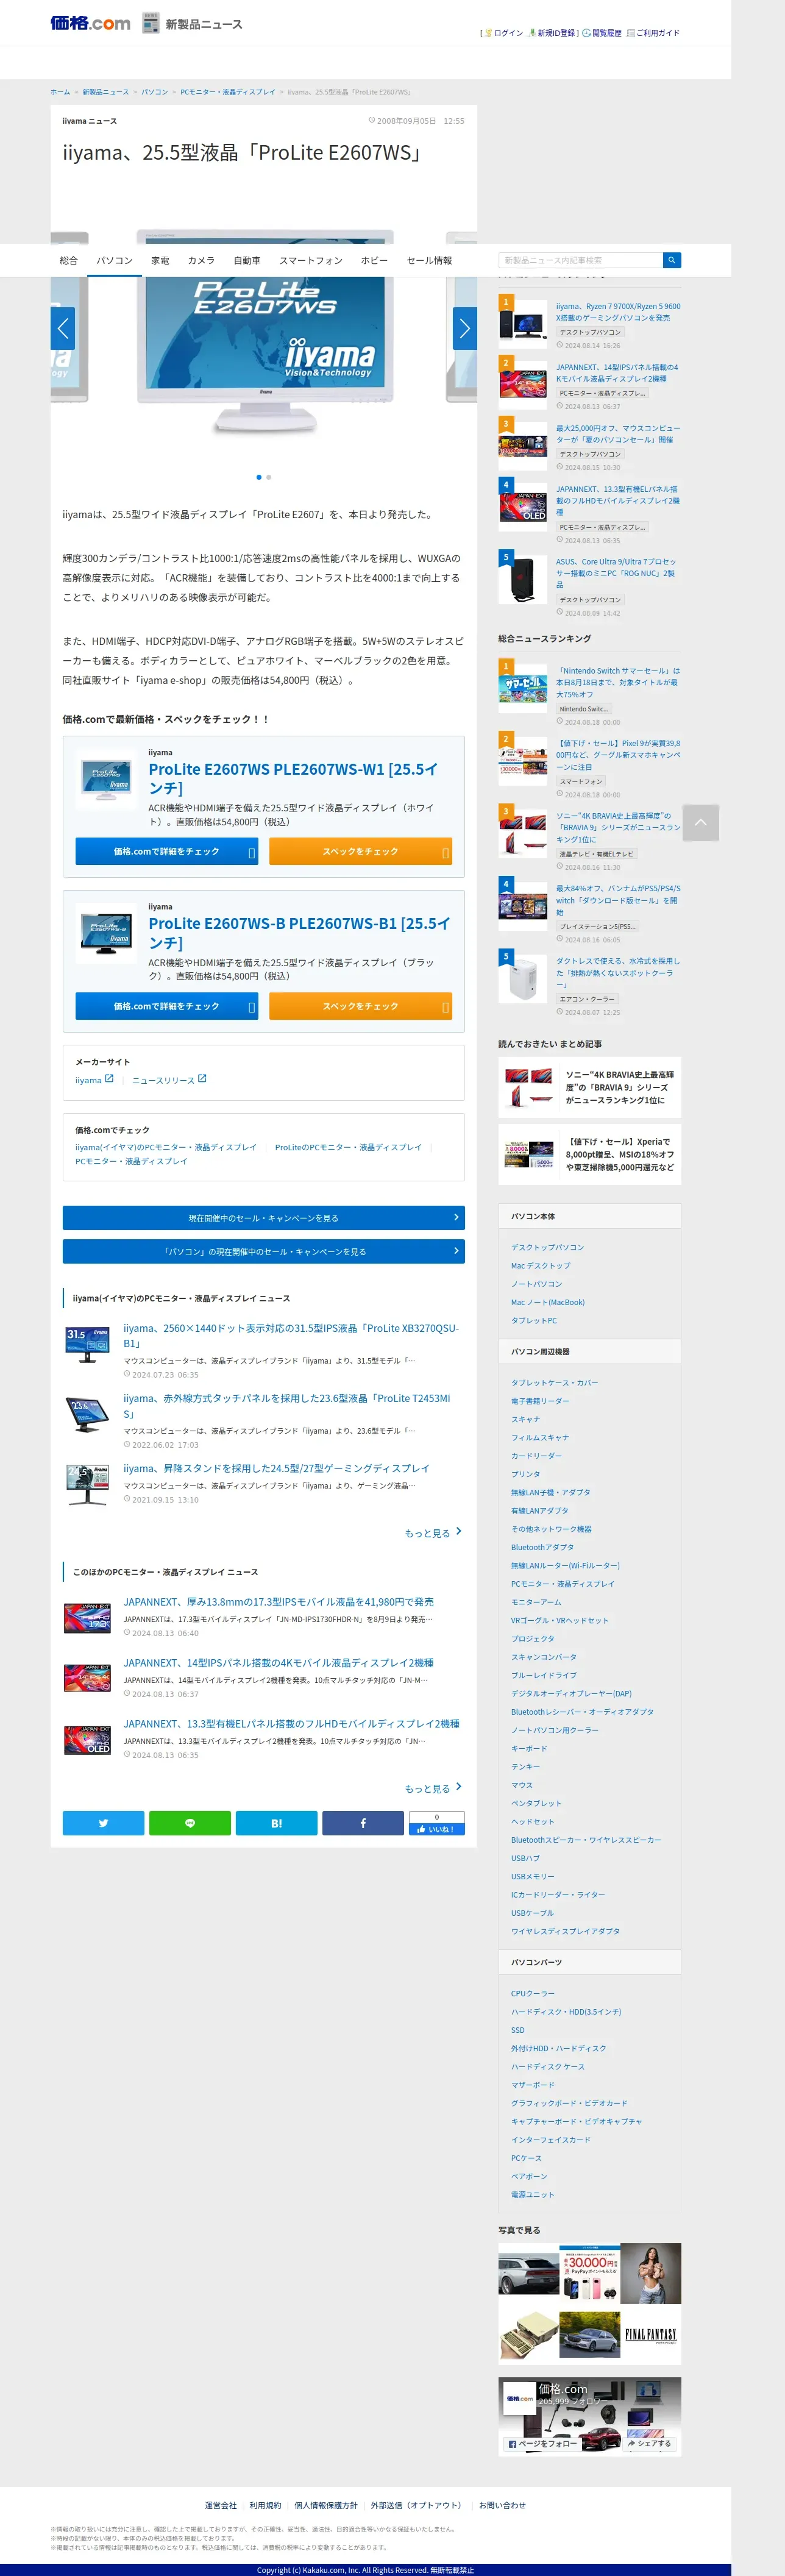This screenshot has height=2576, width=785.
Task: Click the kakaku.com logo
Action: point(90,23)
